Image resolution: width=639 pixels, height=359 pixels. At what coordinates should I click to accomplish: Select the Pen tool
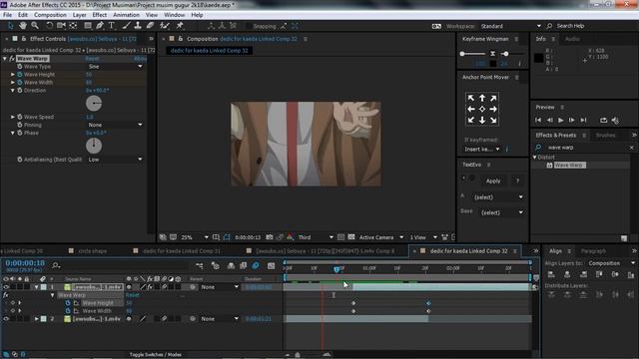[100, 26]
